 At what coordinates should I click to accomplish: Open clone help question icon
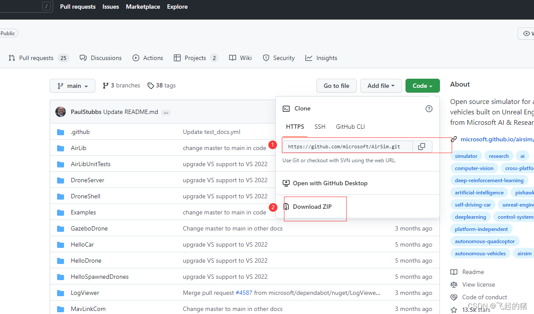429,109
